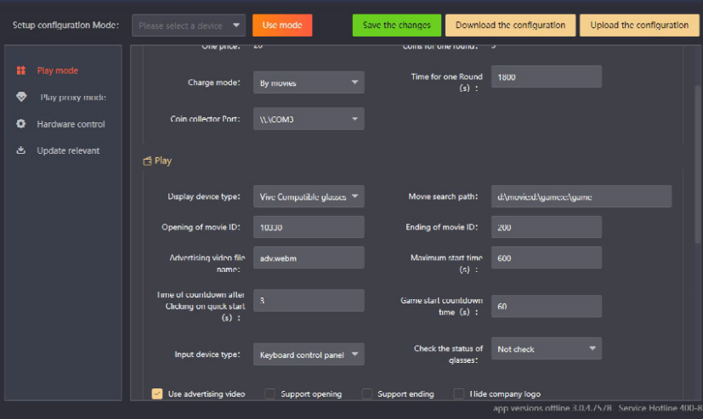Click the orange Use mode button
703x419 pixels.
(x=281, y=25)
